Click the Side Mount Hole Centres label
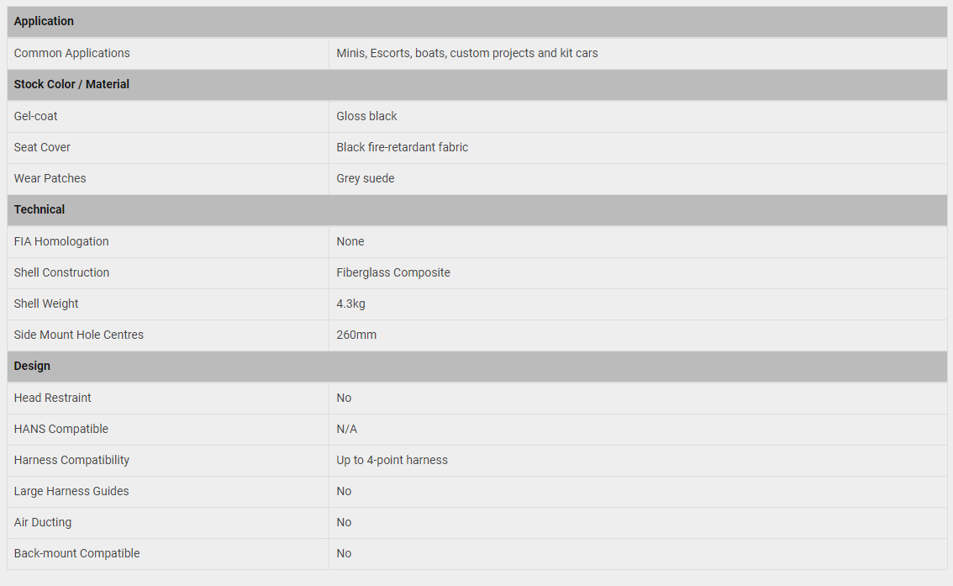 [78, 335]
